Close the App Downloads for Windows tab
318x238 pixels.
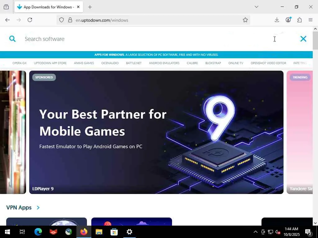(78, 7)
